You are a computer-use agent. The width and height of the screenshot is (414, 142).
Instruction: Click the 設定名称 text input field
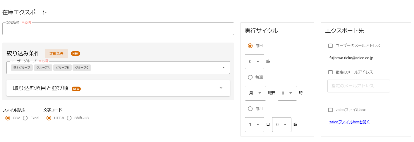click(118, 29)
